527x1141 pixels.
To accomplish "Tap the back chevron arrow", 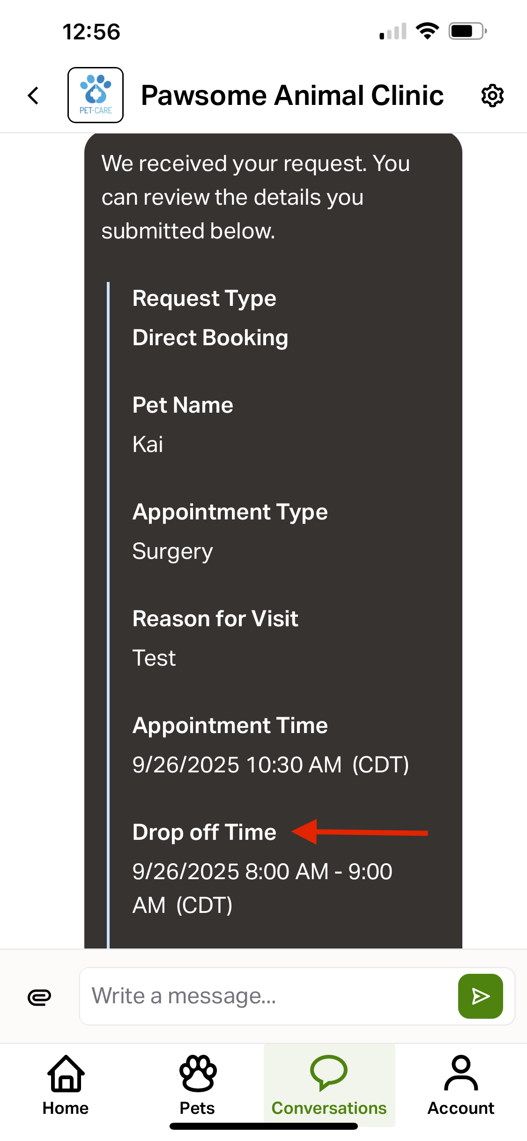I will coord(33,96).
